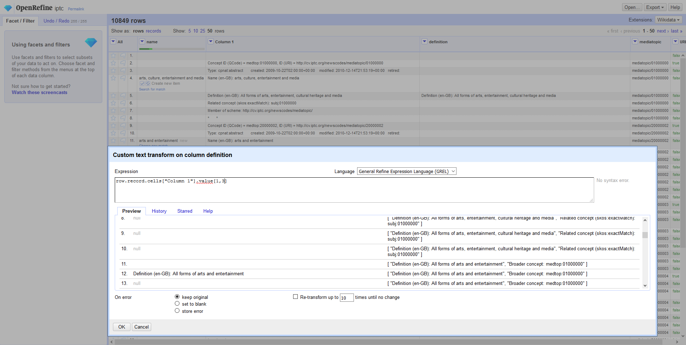The width and height of the screenshot is (686, 345).
Task: Select set to blank on error
Action: click(177, 304)
